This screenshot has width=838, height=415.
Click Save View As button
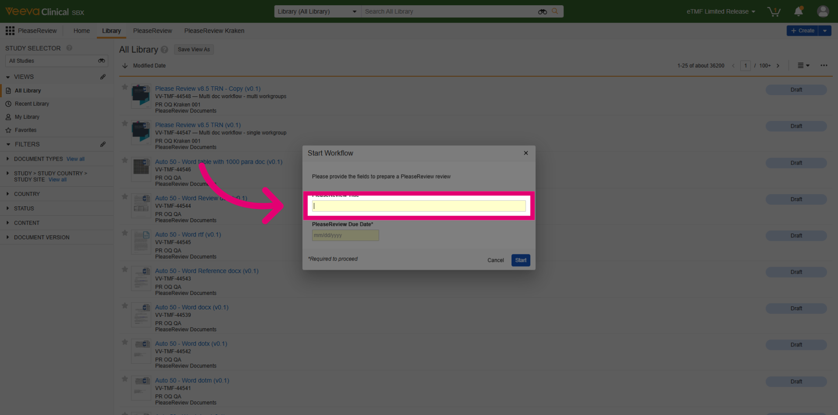coord(194,49)
